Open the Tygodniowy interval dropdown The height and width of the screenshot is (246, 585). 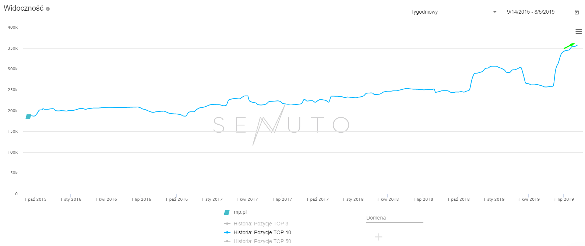[451, 12]
